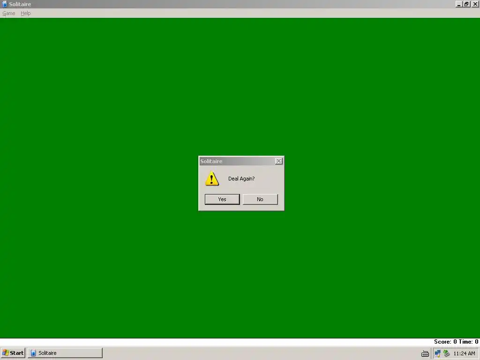Open the Help menu
The width and height of the screenshot is (480, 360).
26,13
